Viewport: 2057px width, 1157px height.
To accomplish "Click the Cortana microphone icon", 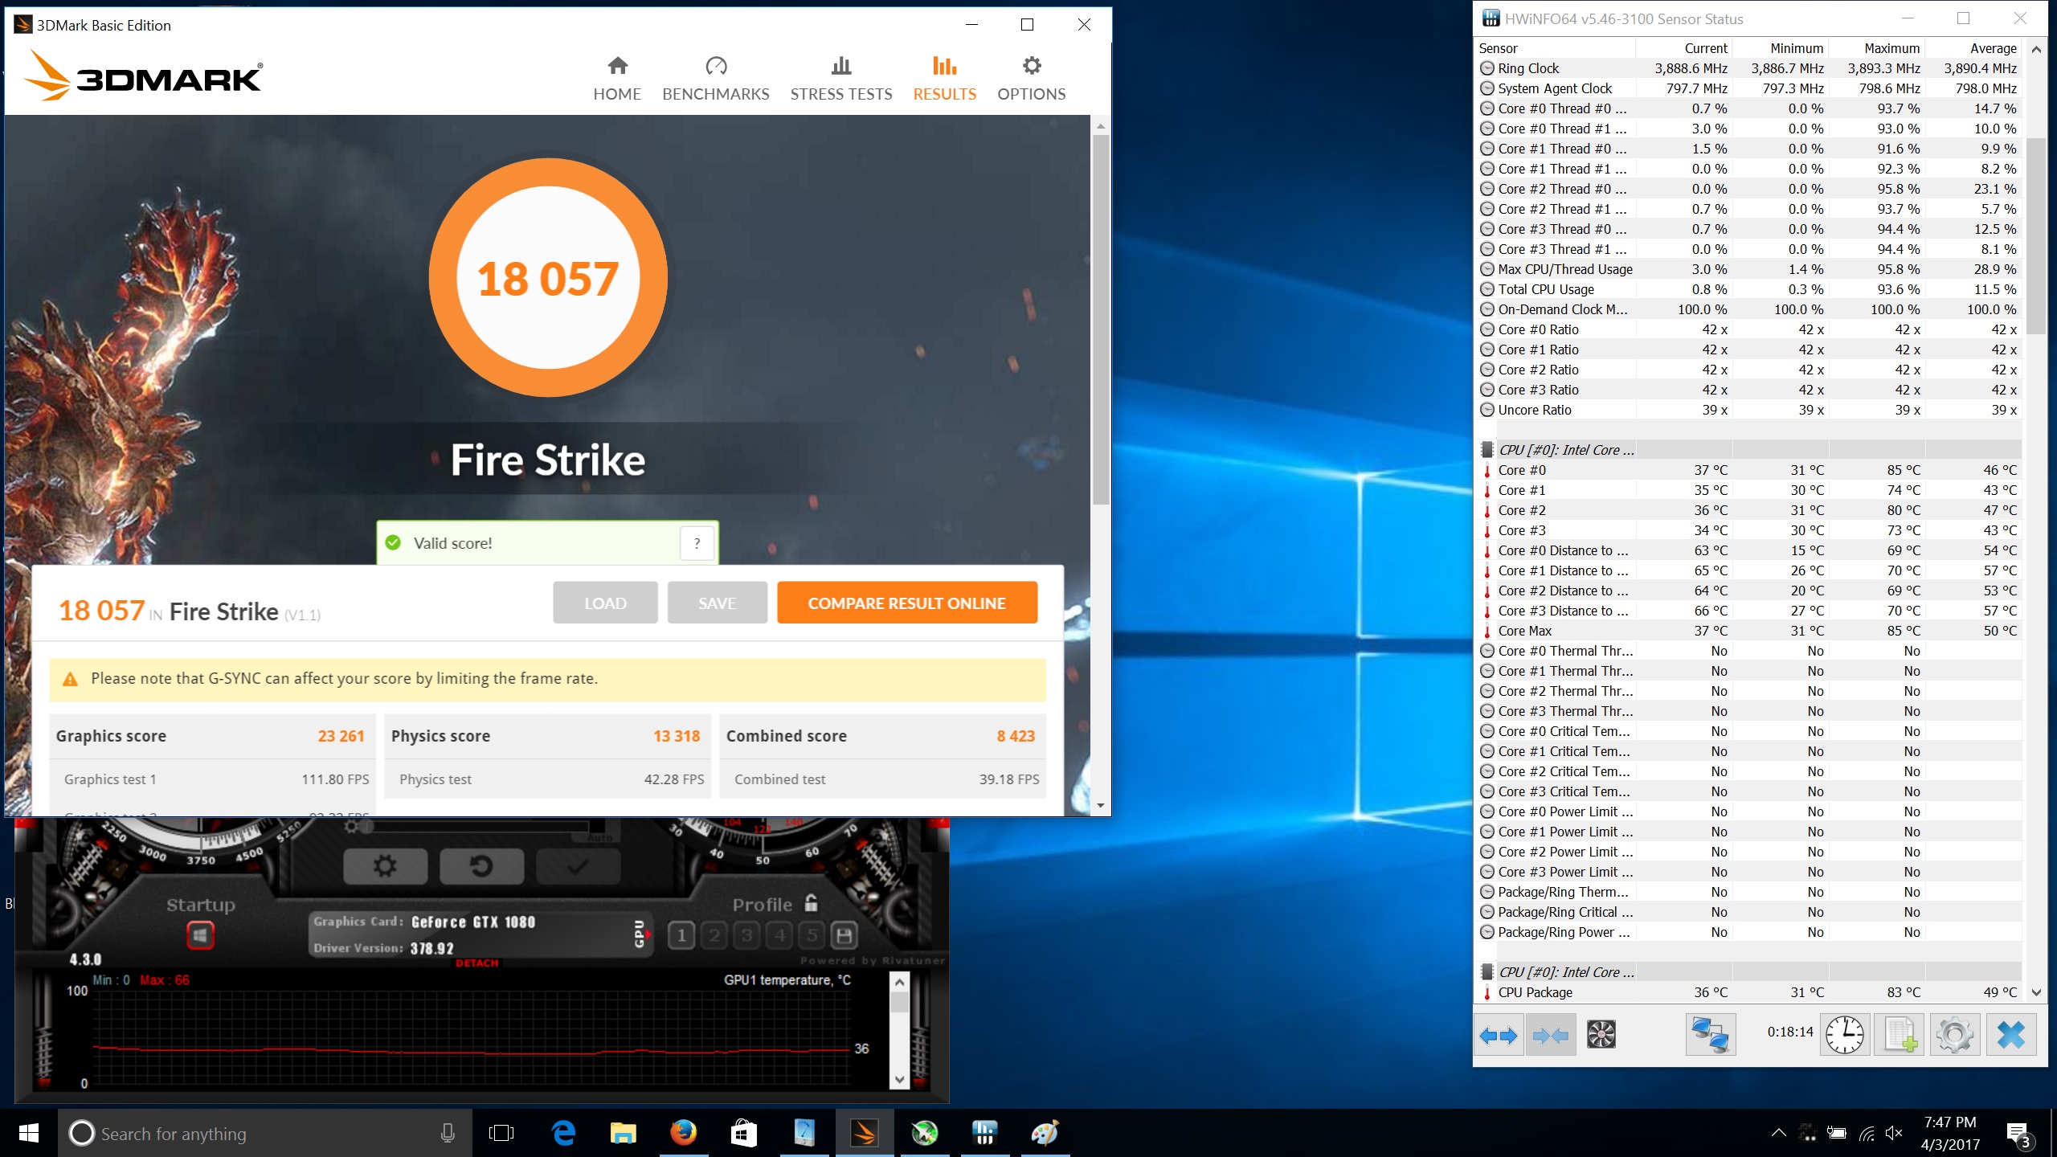I will click(448, 1134).
